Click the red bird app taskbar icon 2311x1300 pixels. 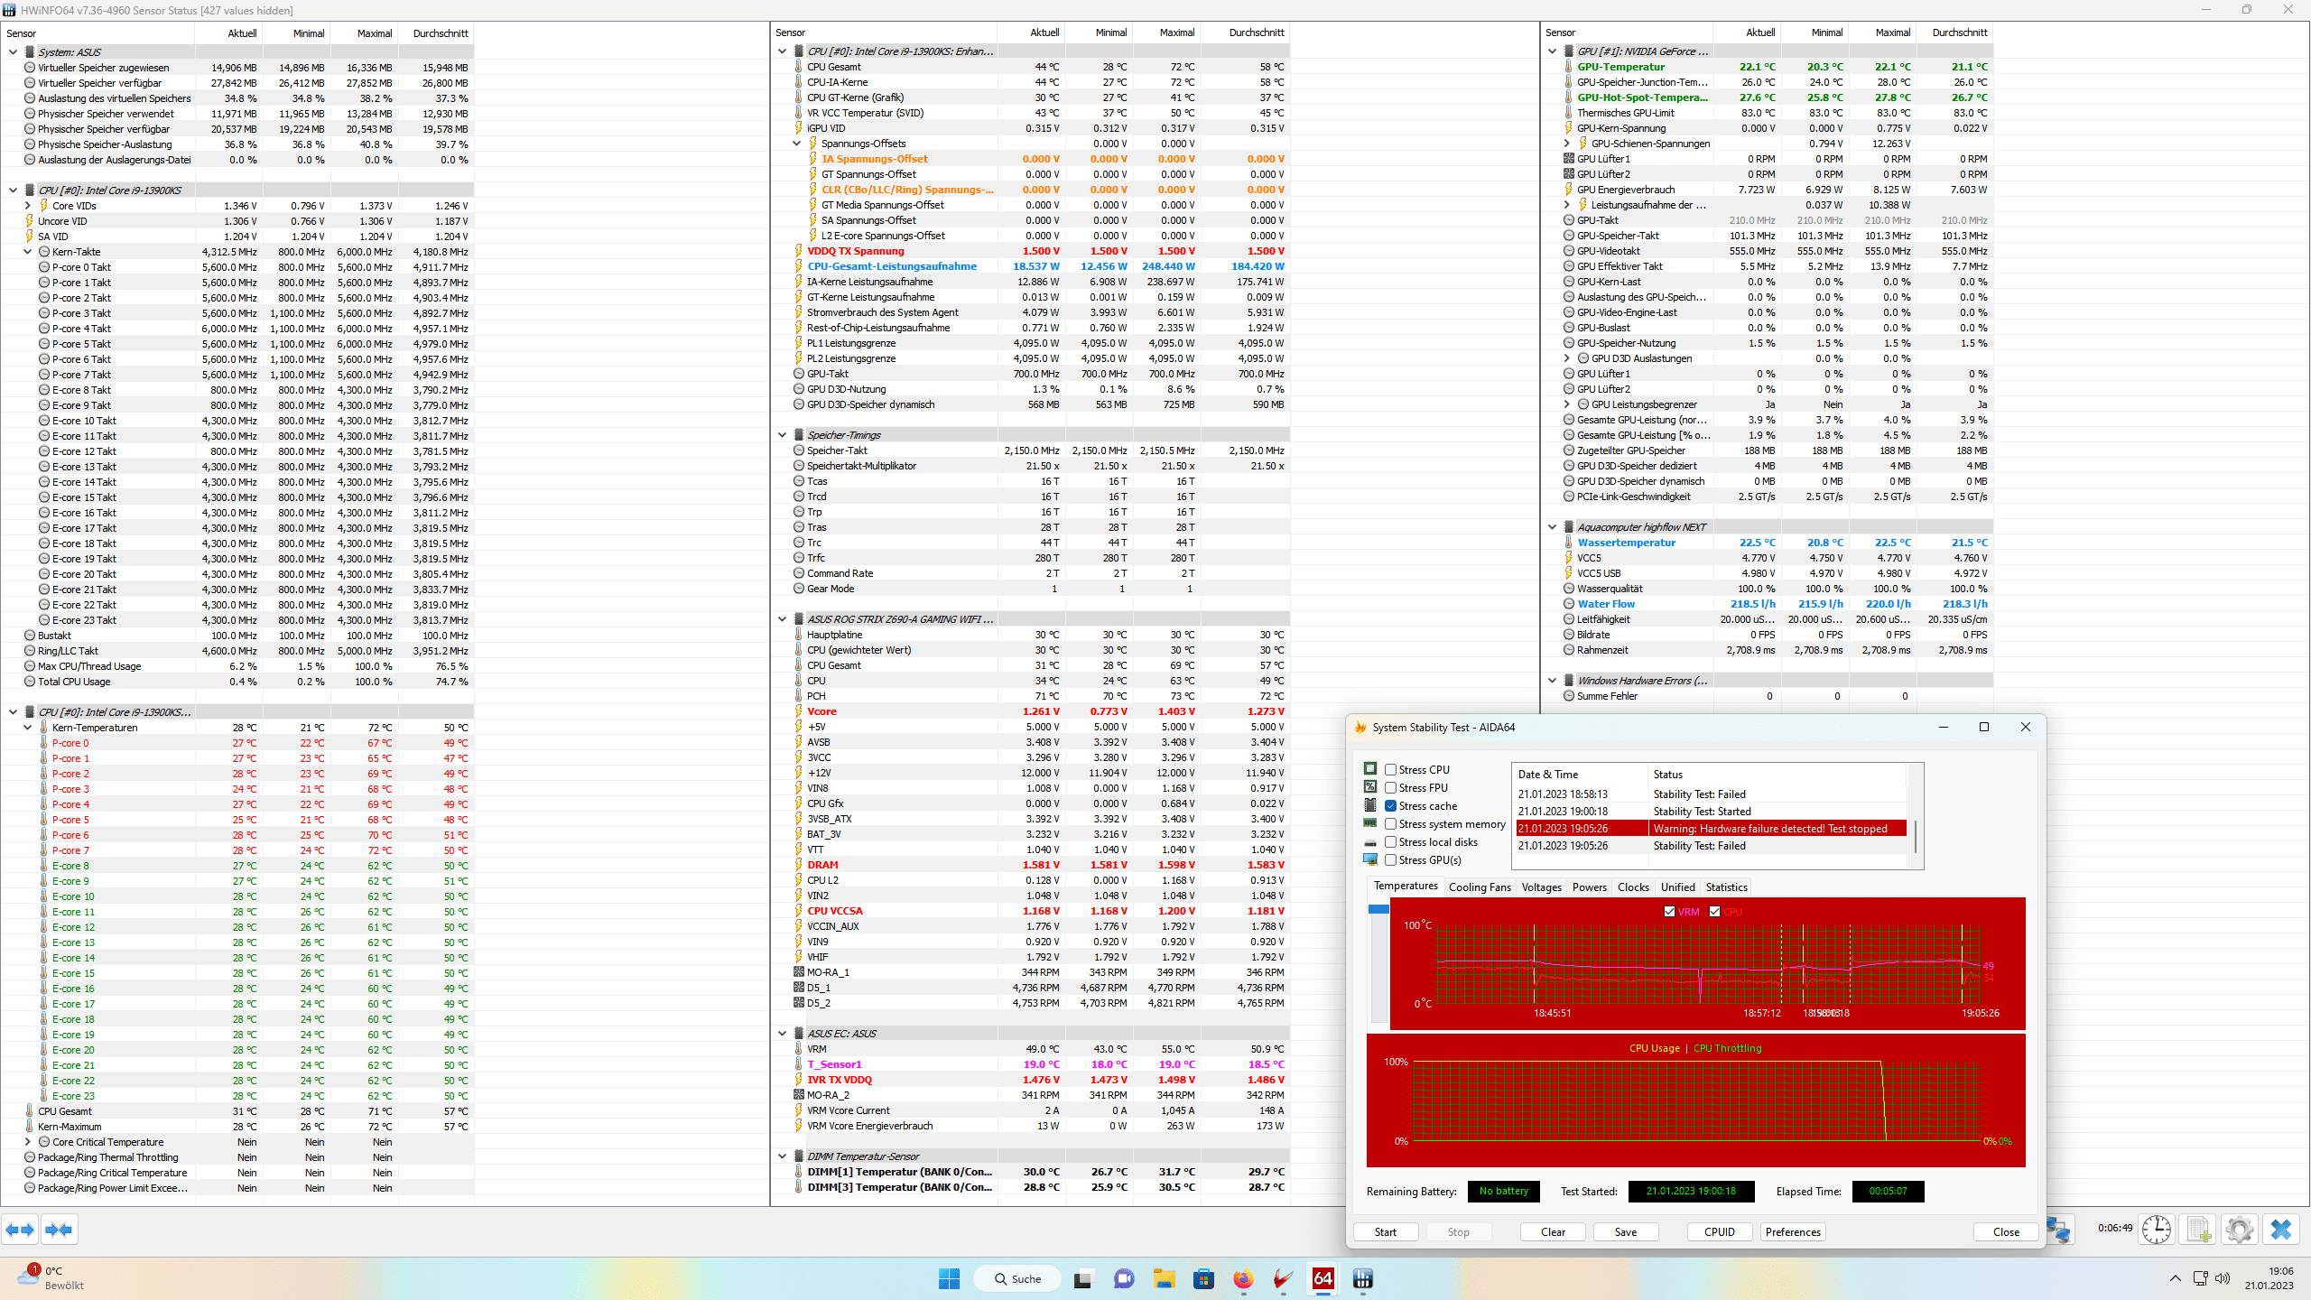(1283, 1278)
